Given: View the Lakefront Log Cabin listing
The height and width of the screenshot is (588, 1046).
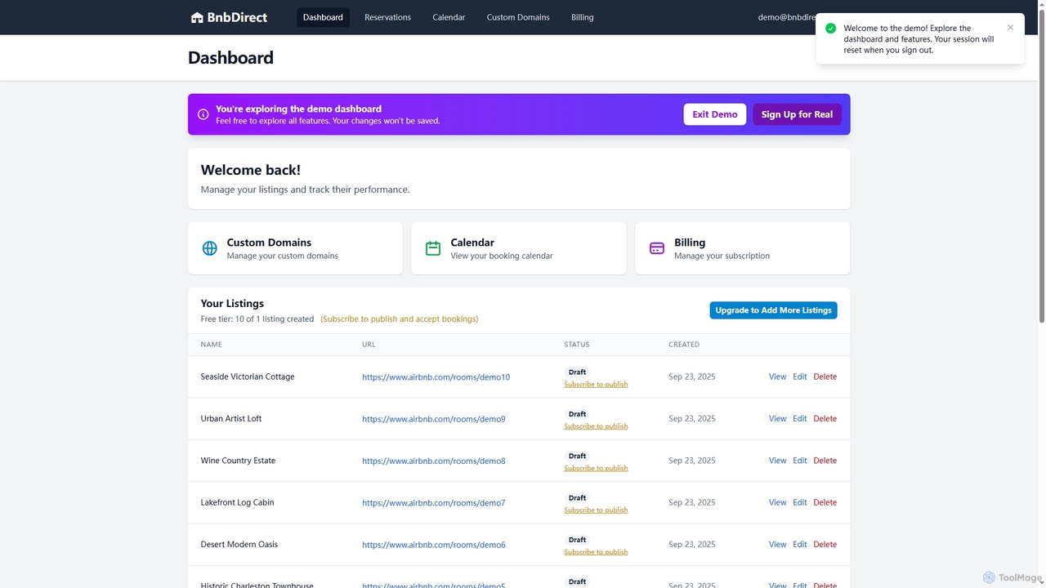Looking at the screenshot, I should (x=777, y=502).
